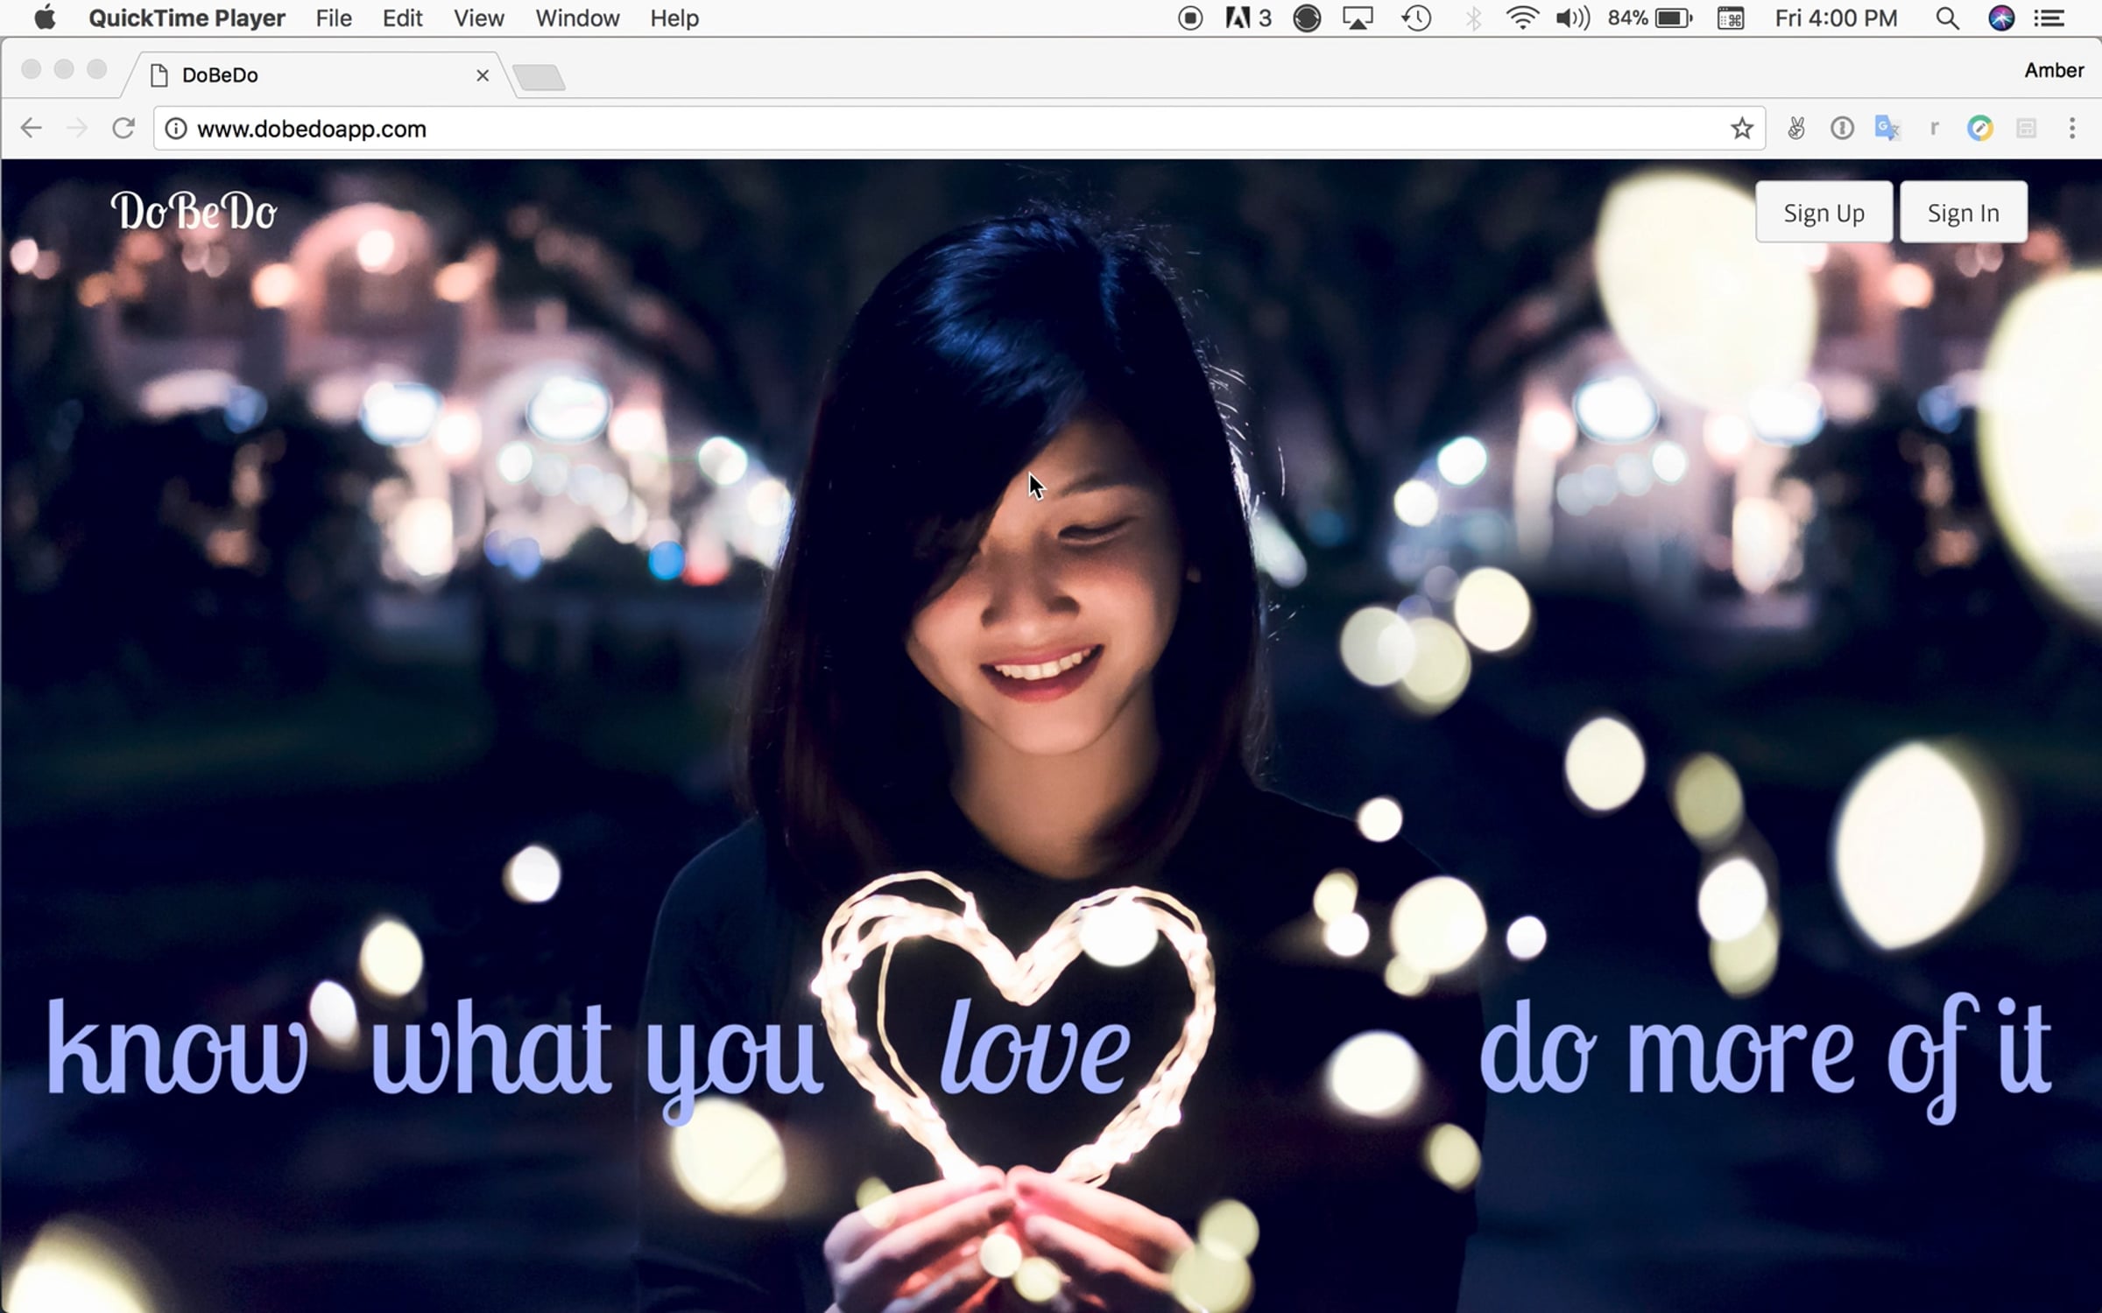2102x1313 pixels.
Task: Open Siri from the menu bar
Action: pyautogui.click(x=2001, y=18)
